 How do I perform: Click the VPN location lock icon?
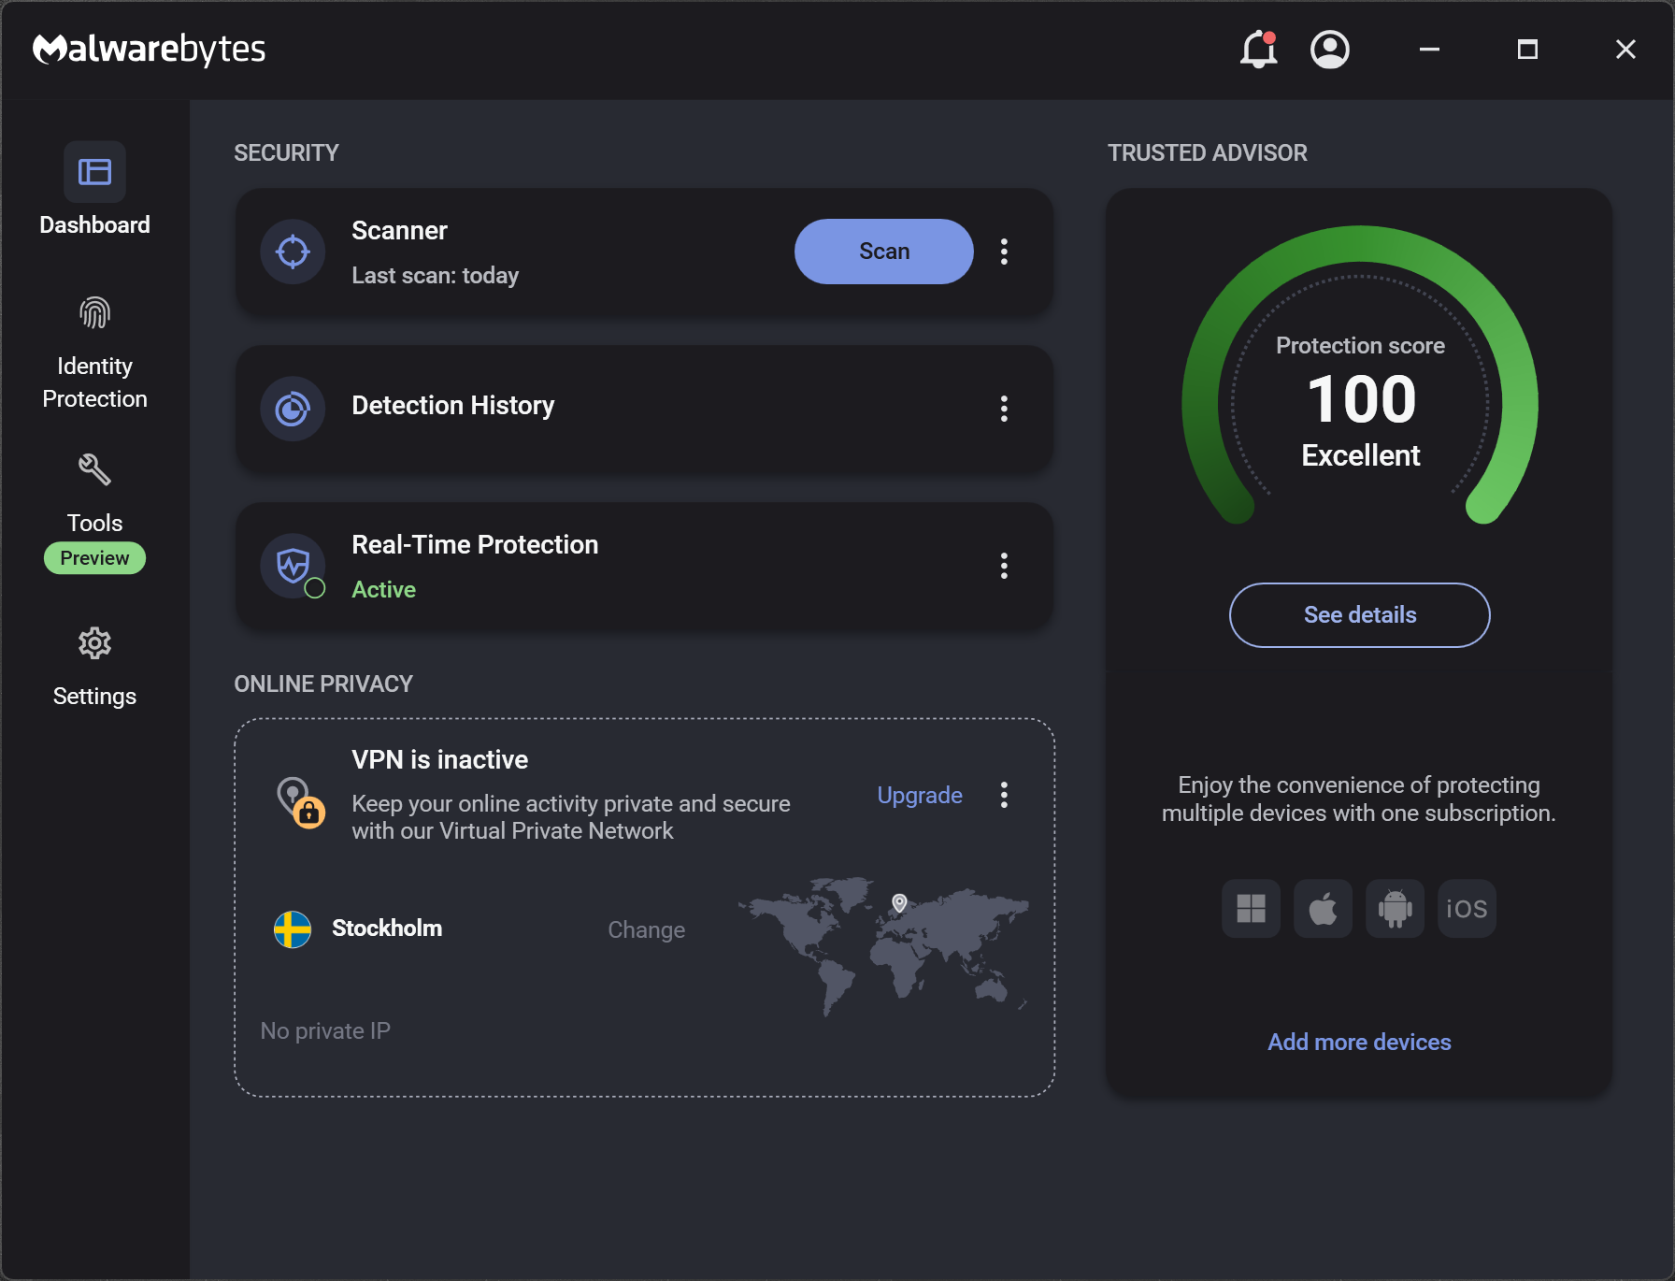(301, 802)
